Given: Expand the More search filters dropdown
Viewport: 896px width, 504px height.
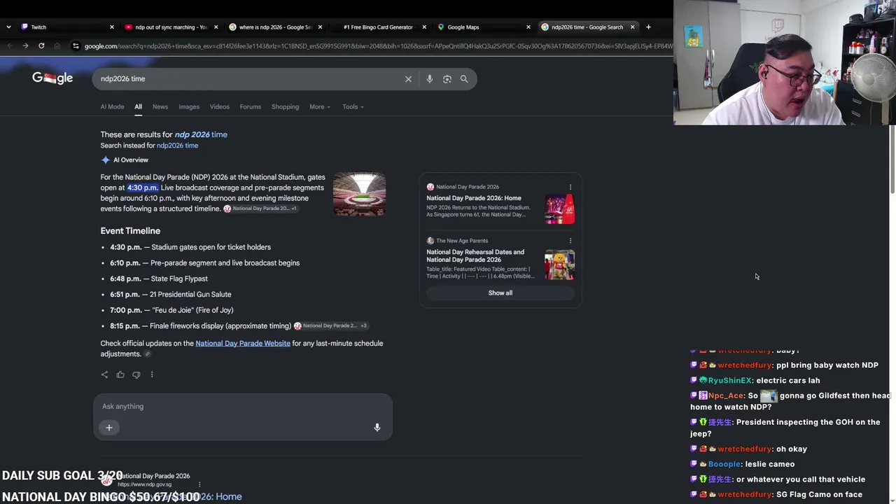Looking at the screenshot, I should (320, 107).
